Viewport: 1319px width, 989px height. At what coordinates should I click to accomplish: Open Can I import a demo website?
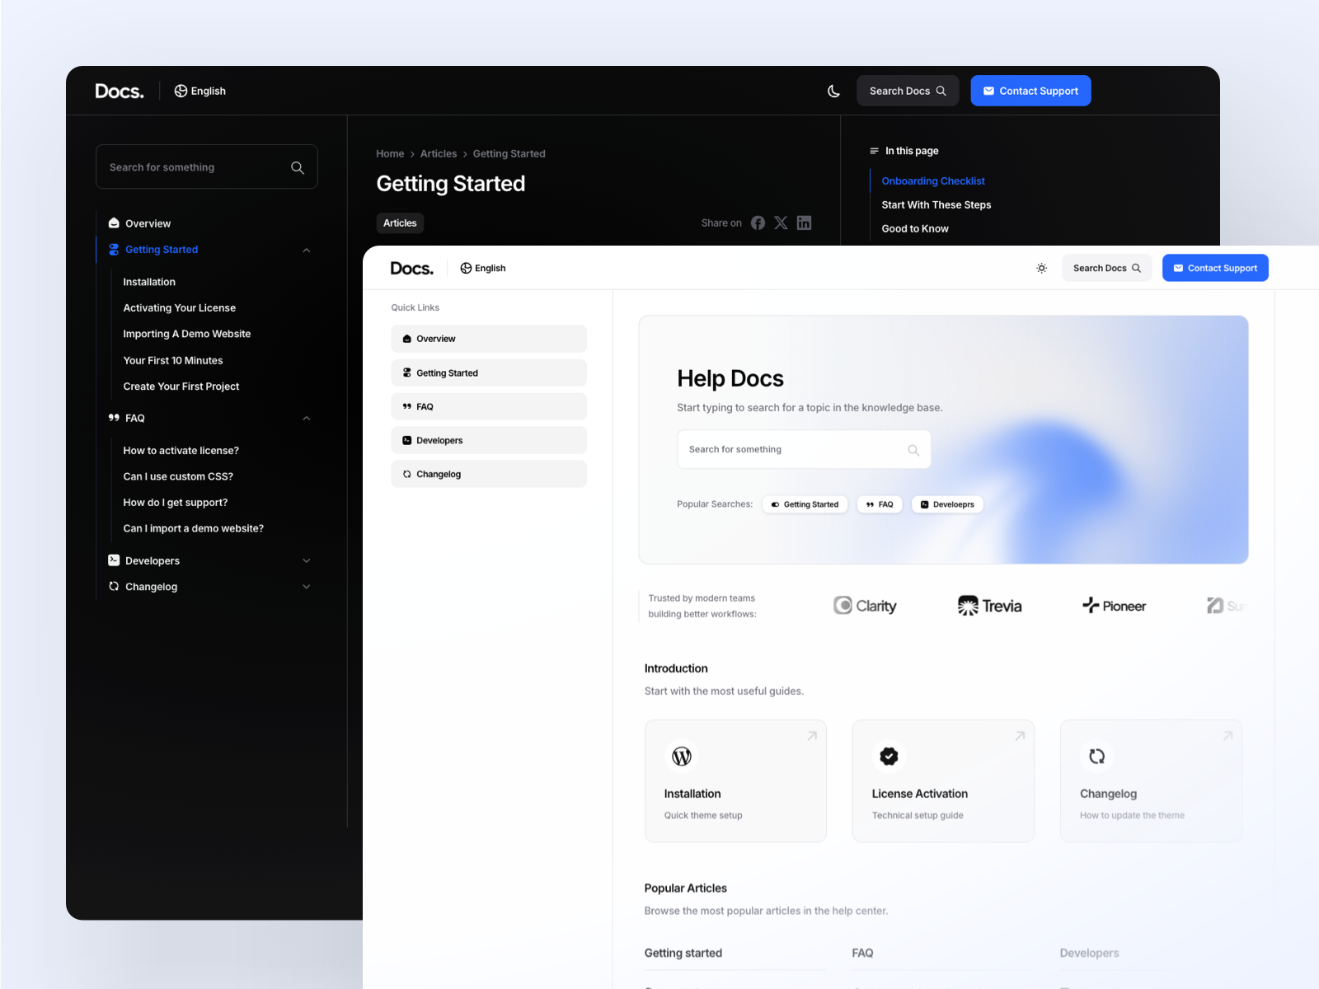click(194, 528)
